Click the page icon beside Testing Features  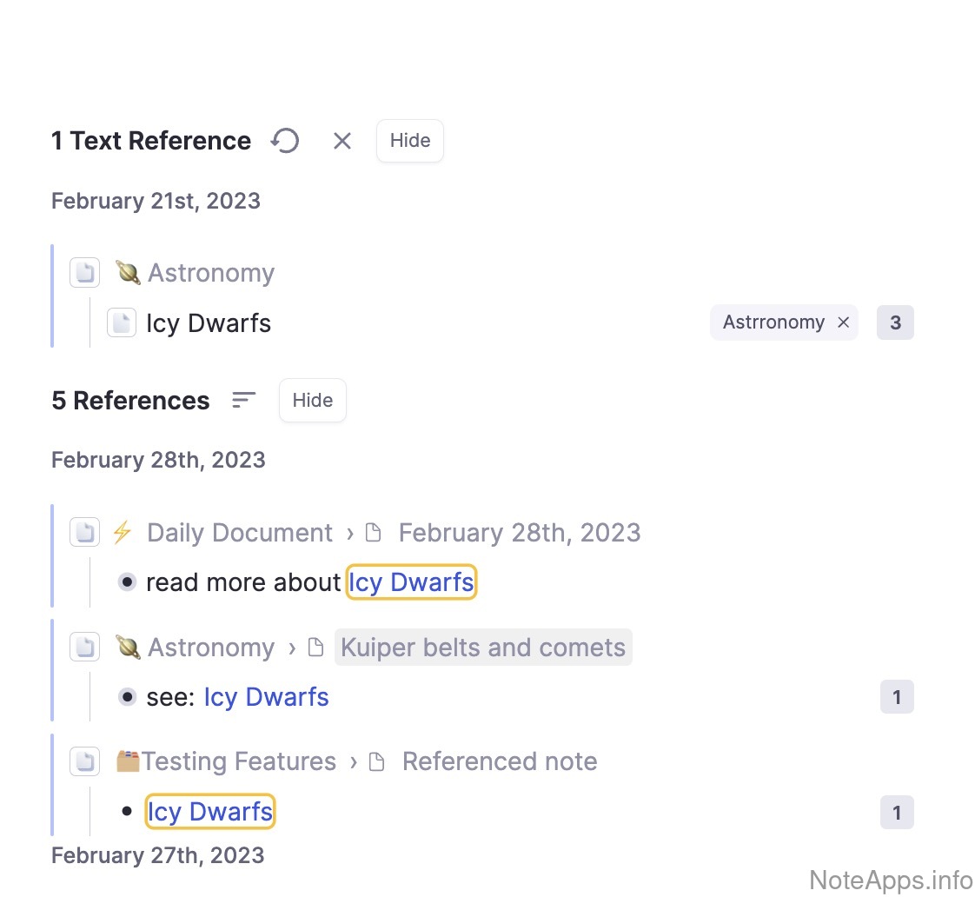point(85,761)
